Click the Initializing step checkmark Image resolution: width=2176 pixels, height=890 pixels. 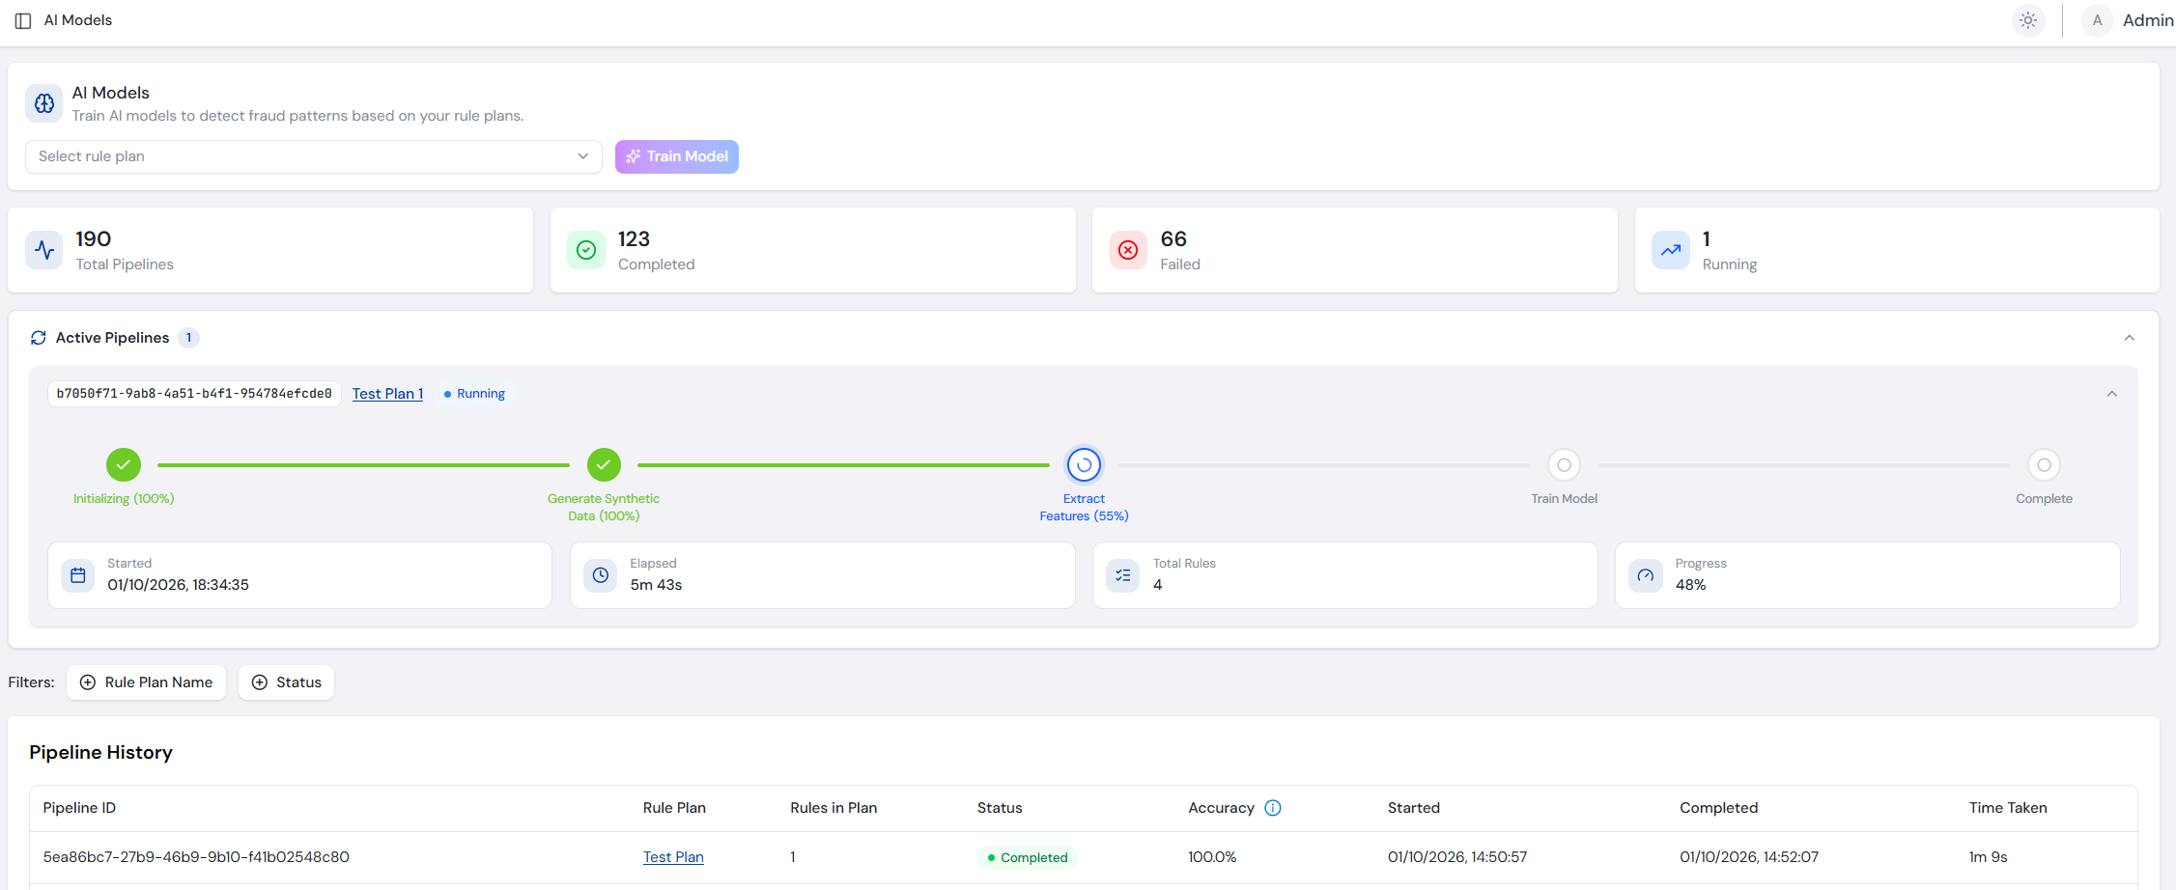(x=124, y=465)
